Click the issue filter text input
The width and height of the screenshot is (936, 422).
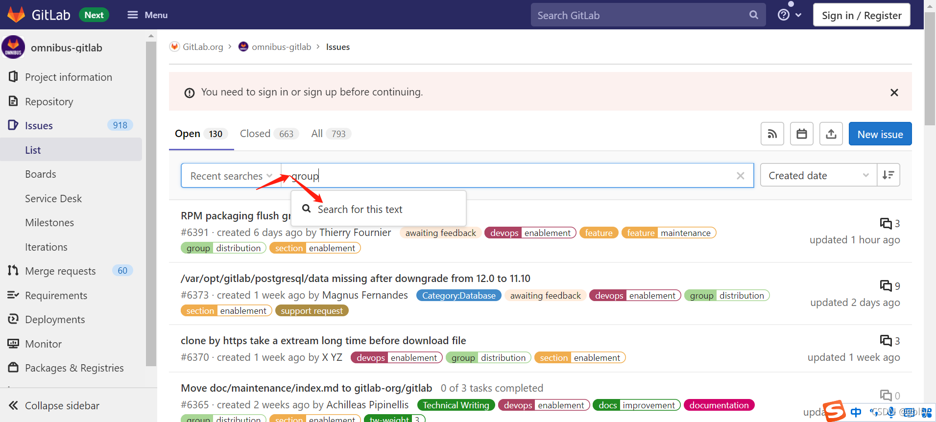click(507, 176)
